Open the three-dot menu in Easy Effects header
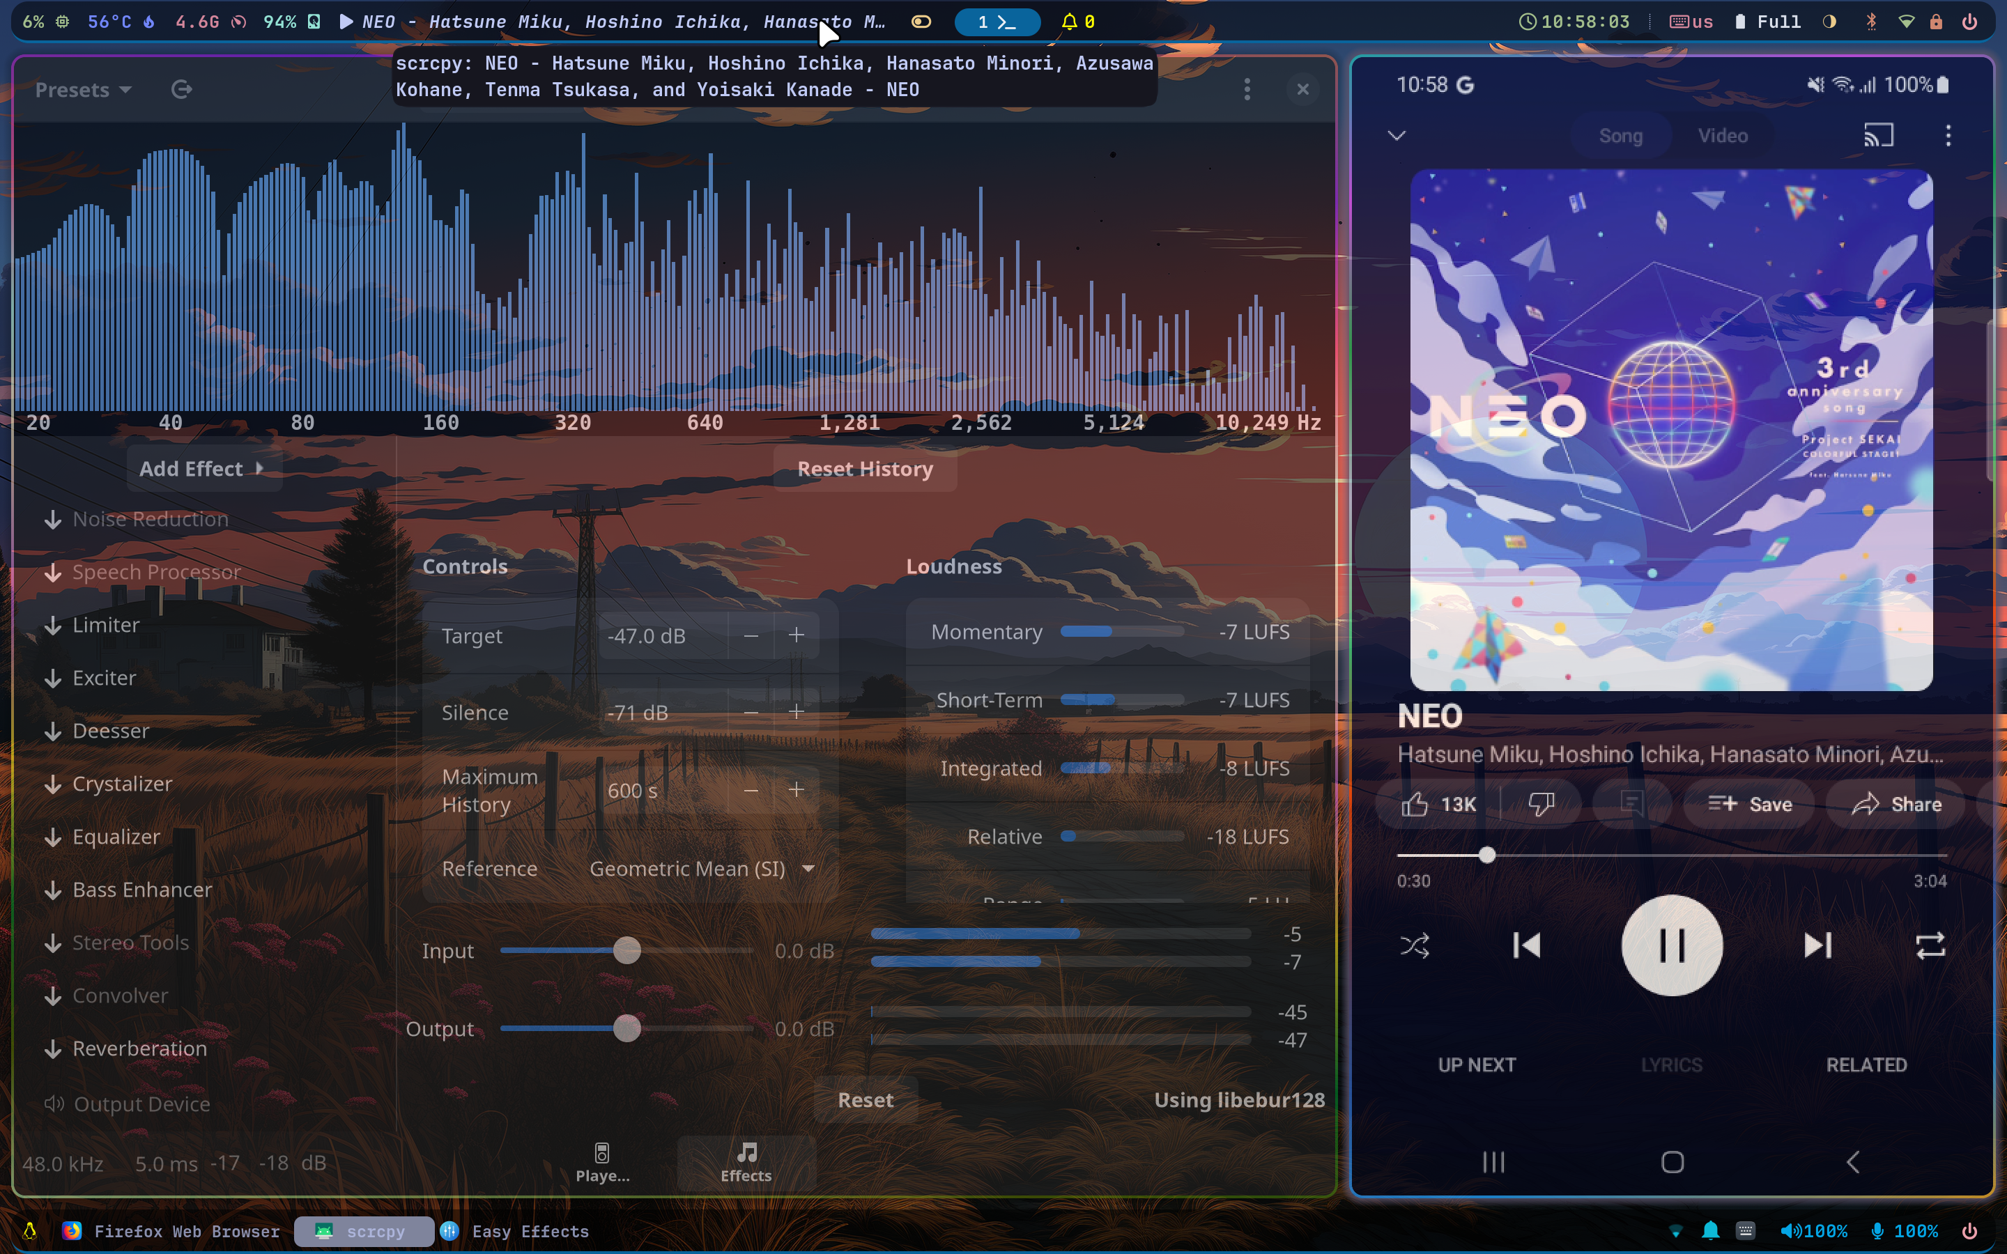 [1247, 90]
